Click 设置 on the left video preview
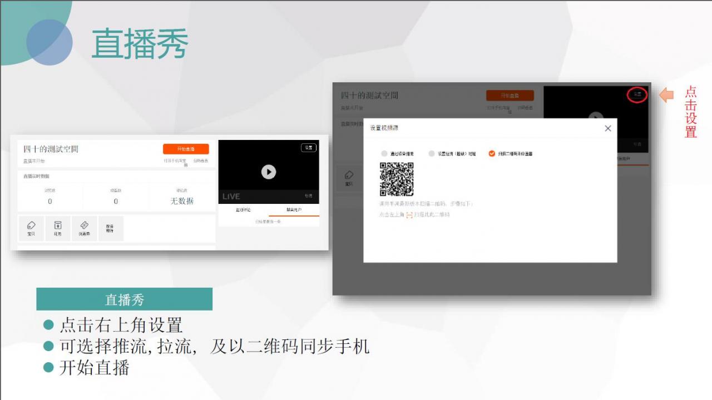712x400 pixels. point(309,148)
